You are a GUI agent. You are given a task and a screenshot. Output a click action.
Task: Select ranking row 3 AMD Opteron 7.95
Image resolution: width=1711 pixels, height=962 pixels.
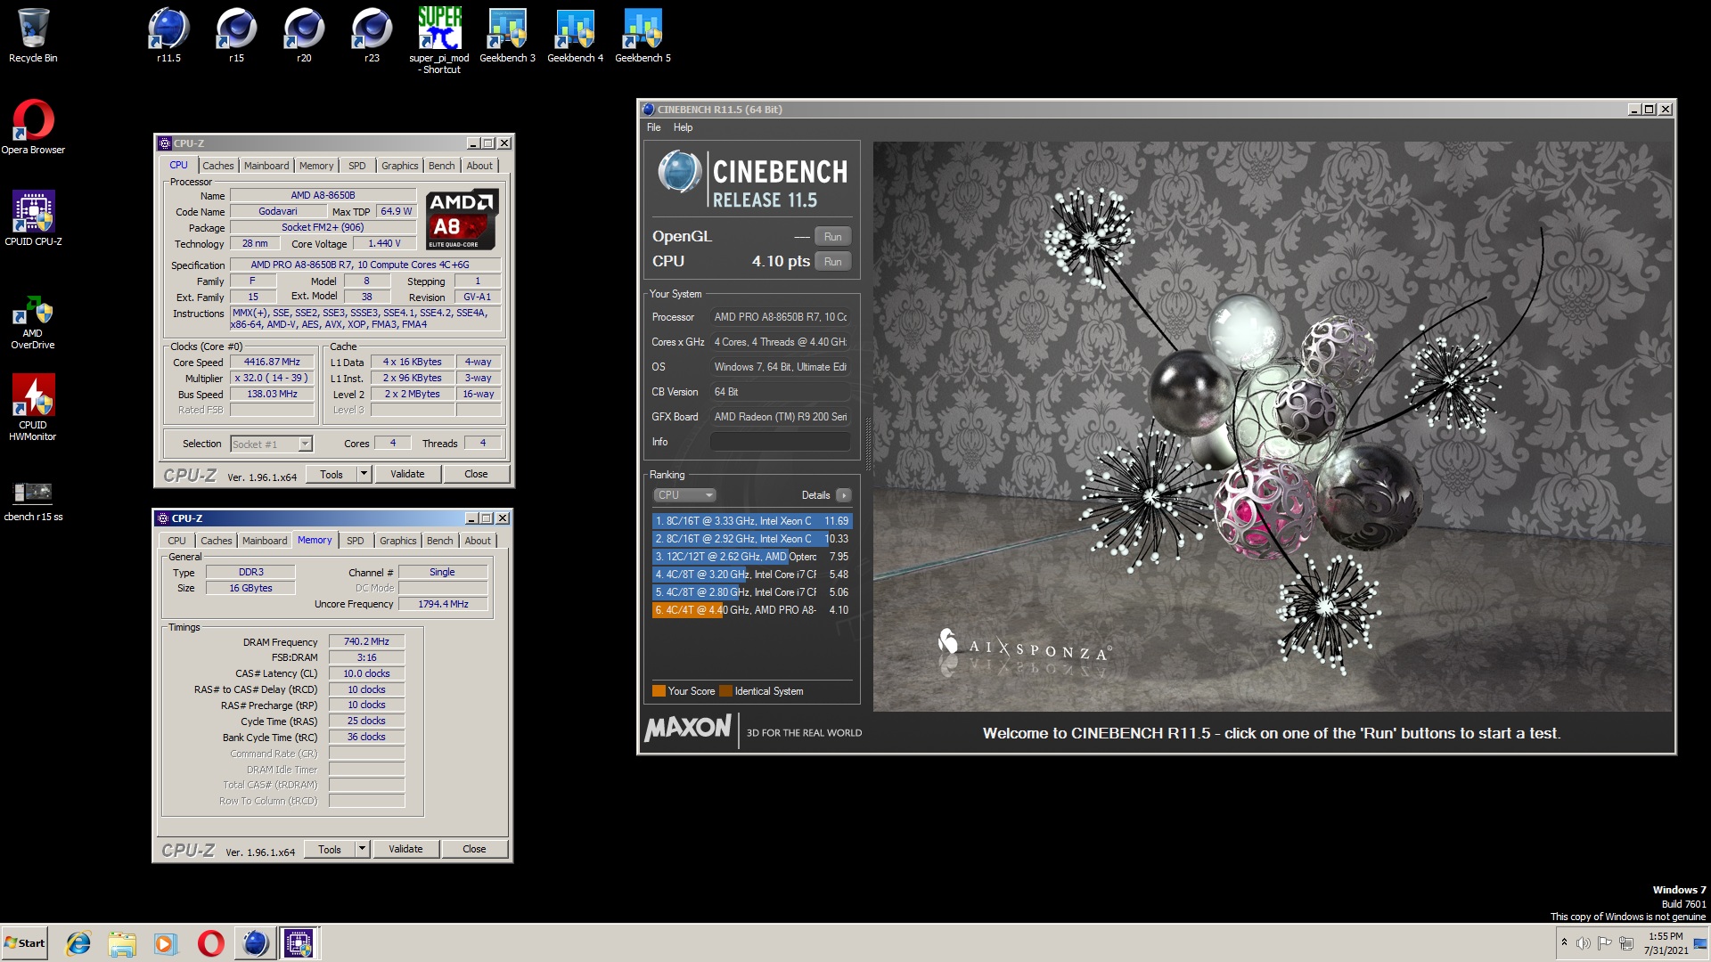point(752,557)
